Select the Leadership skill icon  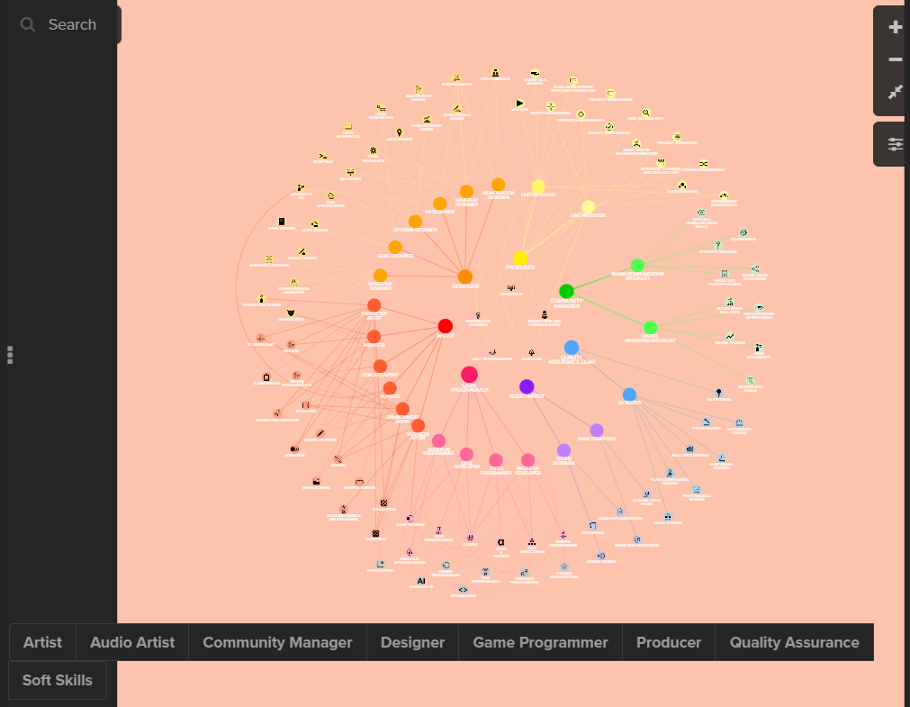pyautogui.click(x=511, y=288)
